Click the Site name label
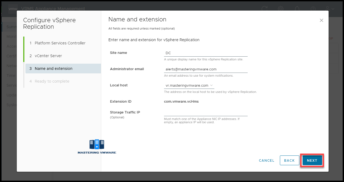 coord(119,53)
